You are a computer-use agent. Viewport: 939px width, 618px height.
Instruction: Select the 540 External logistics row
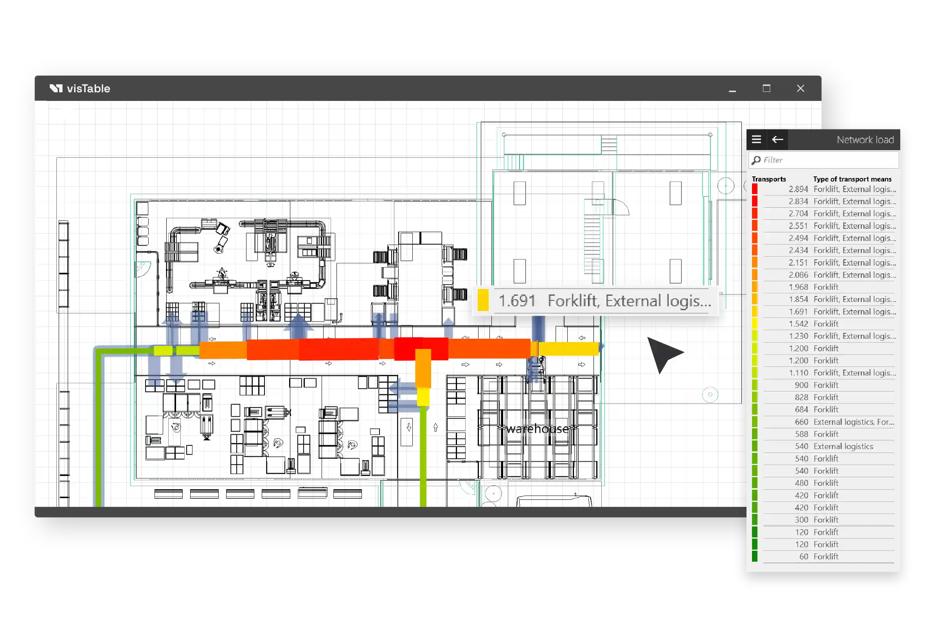[824, 446]
